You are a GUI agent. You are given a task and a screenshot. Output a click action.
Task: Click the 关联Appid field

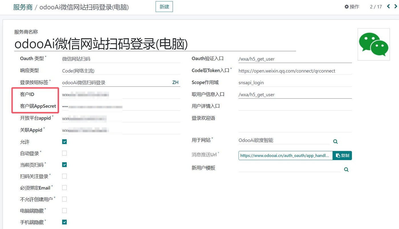[121, 130]
